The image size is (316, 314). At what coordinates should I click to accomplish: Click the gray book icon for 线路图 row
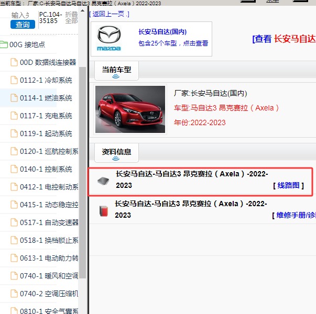pyautogui.click(x=103, y=181)
